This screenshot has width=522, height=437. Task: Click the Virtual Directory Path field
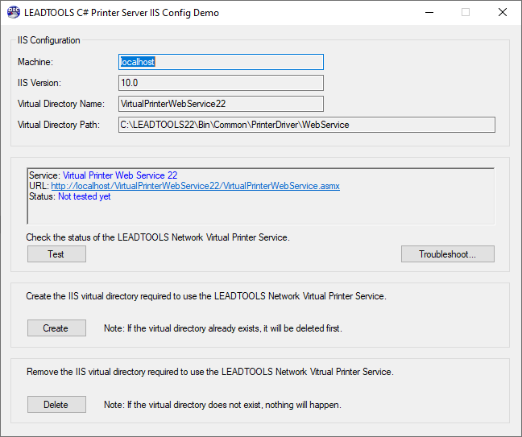tap(307, 125)
